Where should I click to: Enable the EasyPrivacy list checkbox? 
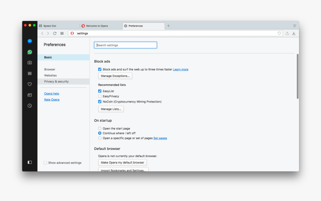pos(100,96)
